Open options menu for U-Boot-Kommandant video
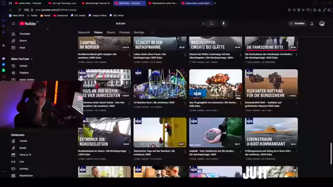The image size is (333, 187). [x=296, y=151]
